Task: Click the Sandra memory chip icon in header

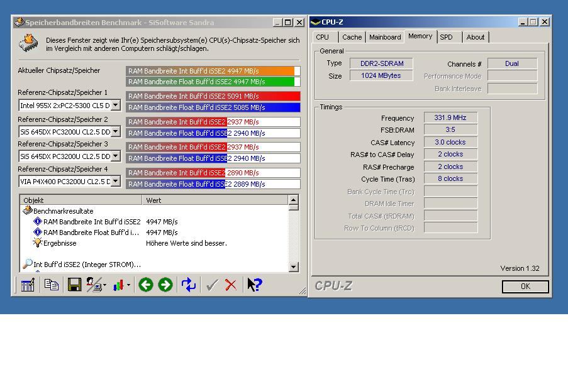Action: coord(28,43)
